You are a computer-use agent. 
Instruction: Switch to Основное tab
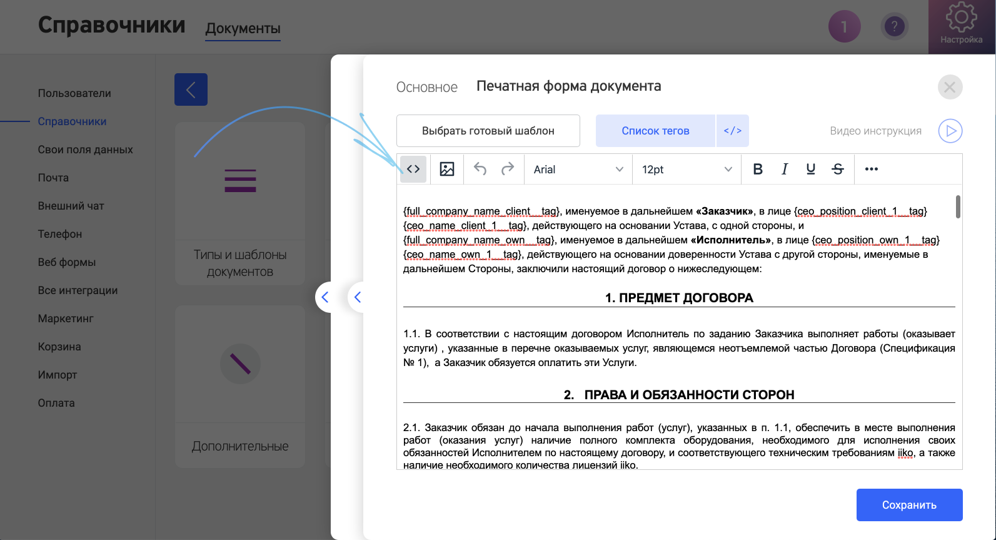[427, 87]
